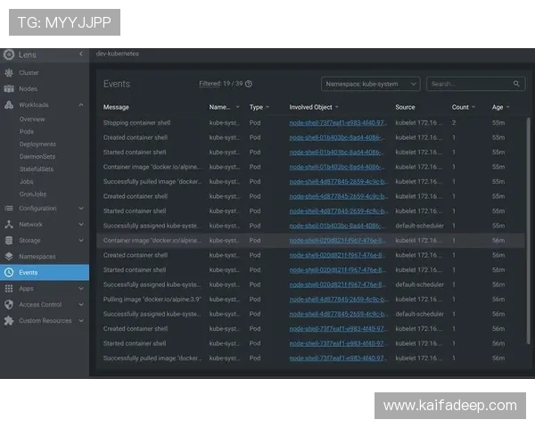Select the Events clock icon
The image size is (535, 428).
coord(9,272)
